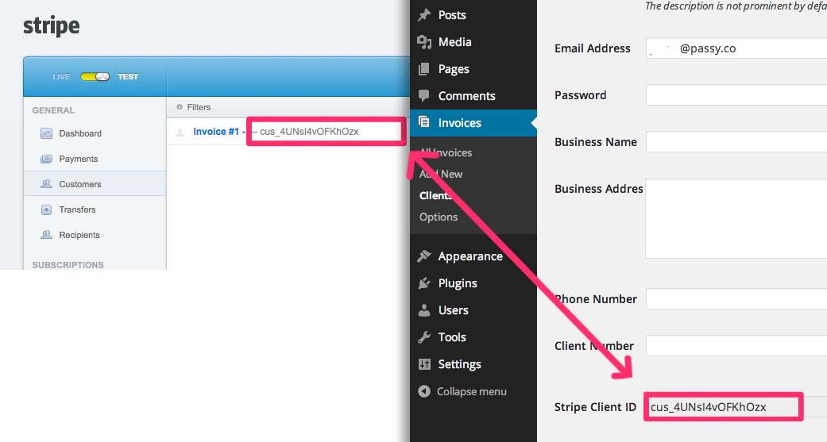Click the Payments icon in Stripe sidebar
827x442 pixels.
tap(46, 159)
